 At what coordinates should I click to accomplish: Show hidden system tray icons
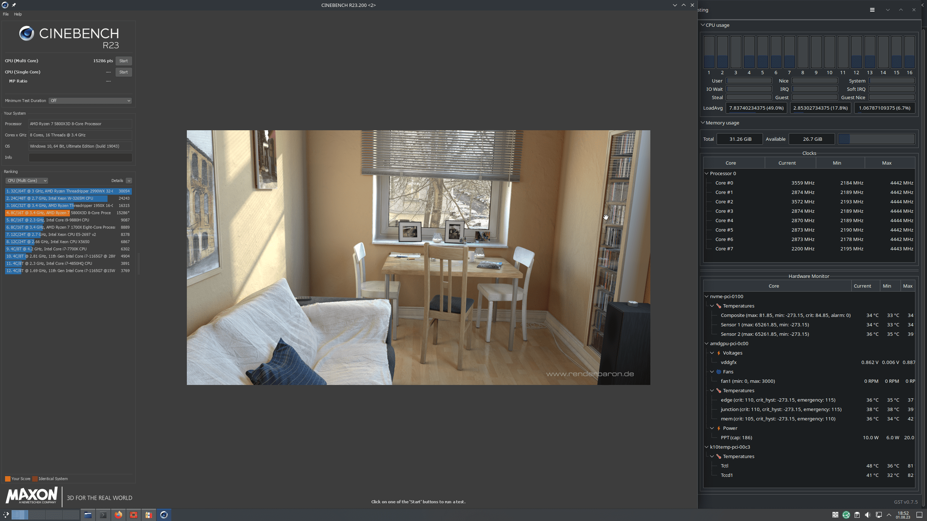889,514
